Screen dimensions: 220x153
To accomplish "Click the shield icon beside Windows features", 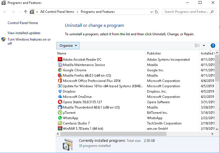I will click(x=3, y=39).
